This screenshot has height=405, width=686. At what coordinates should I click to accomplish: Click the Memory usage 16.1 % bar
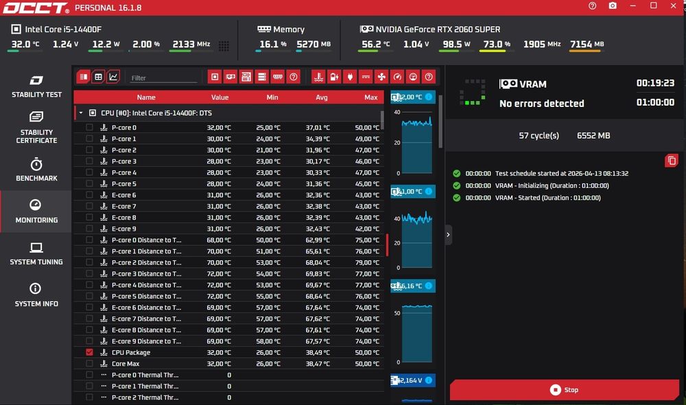click(272, 51)
